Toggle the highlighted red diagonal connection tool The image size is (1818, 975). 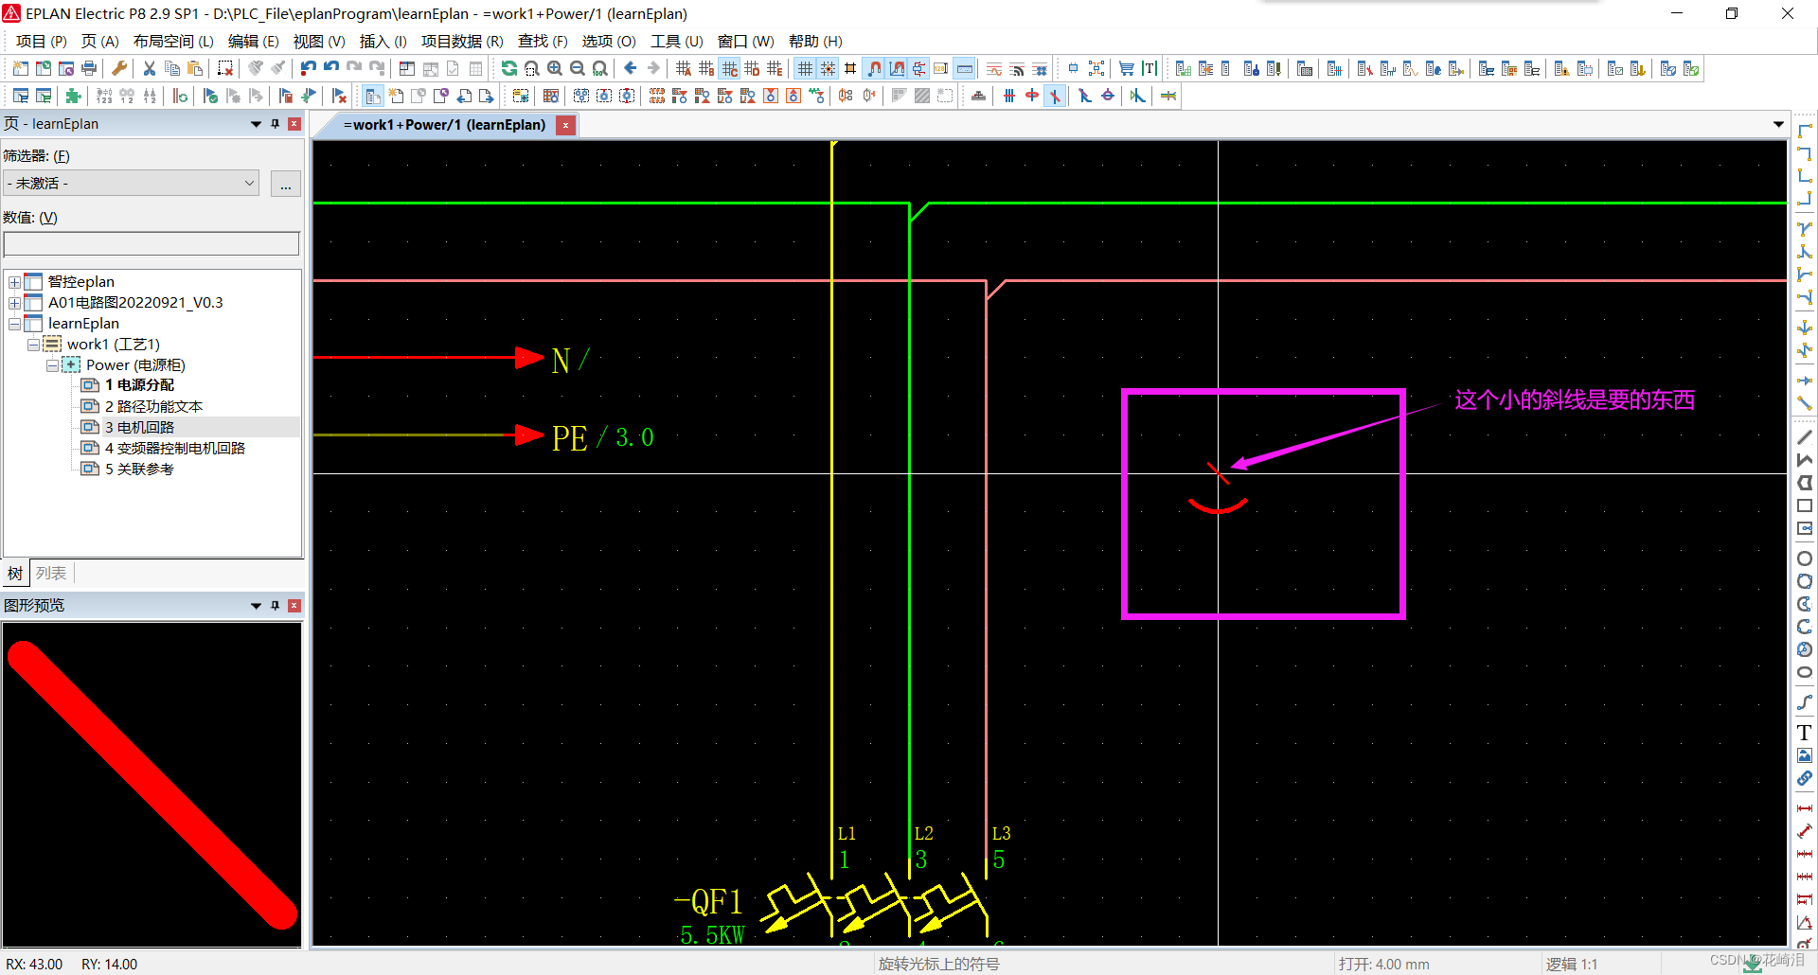pos(1055,96)
